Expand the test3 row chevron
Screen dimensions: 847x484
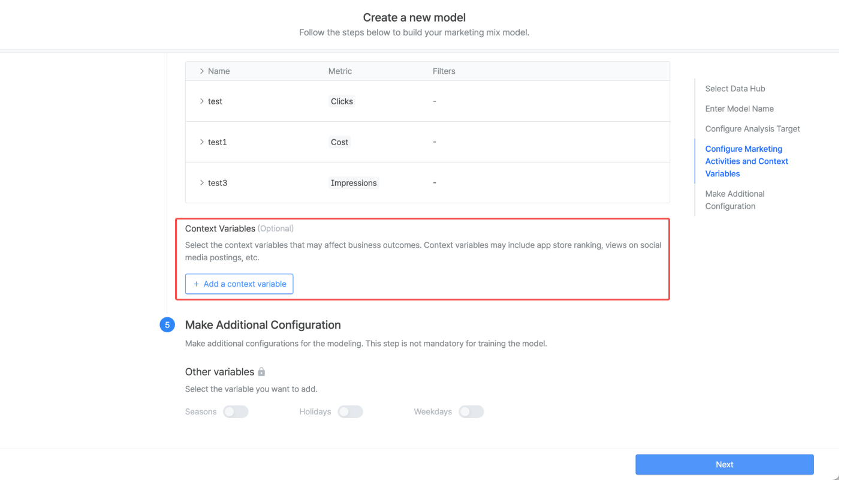(202, 183)
